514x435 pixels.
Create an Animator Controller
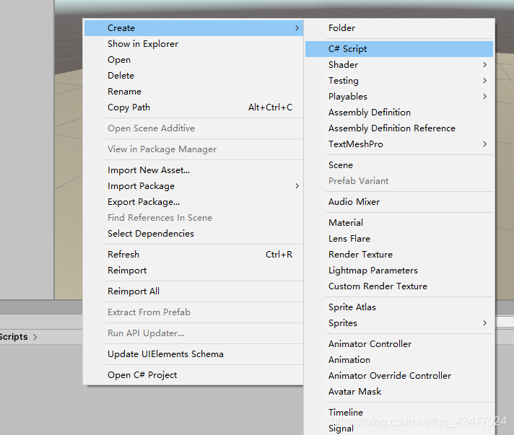[399, 344]
